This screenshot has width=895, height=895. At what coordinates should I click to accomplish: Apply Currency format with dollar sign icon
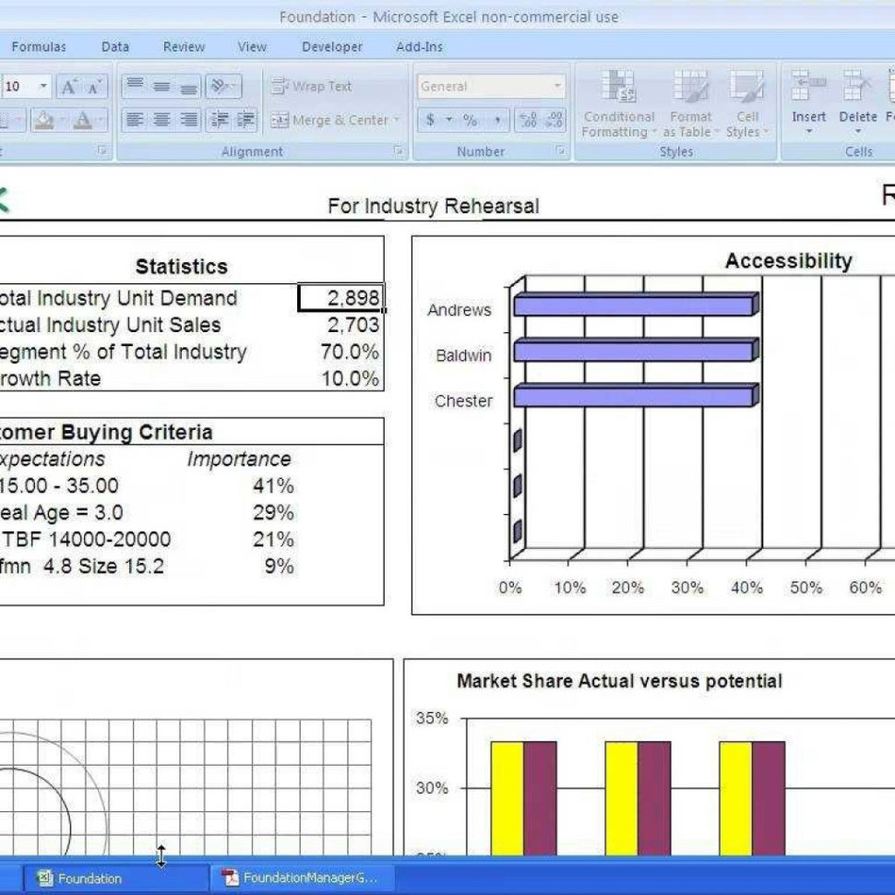pos(430,120)
